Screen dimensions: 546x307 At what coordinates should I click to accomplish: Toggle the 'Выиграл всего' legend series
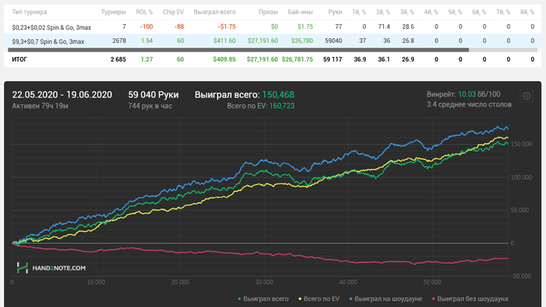coord(264,298)
